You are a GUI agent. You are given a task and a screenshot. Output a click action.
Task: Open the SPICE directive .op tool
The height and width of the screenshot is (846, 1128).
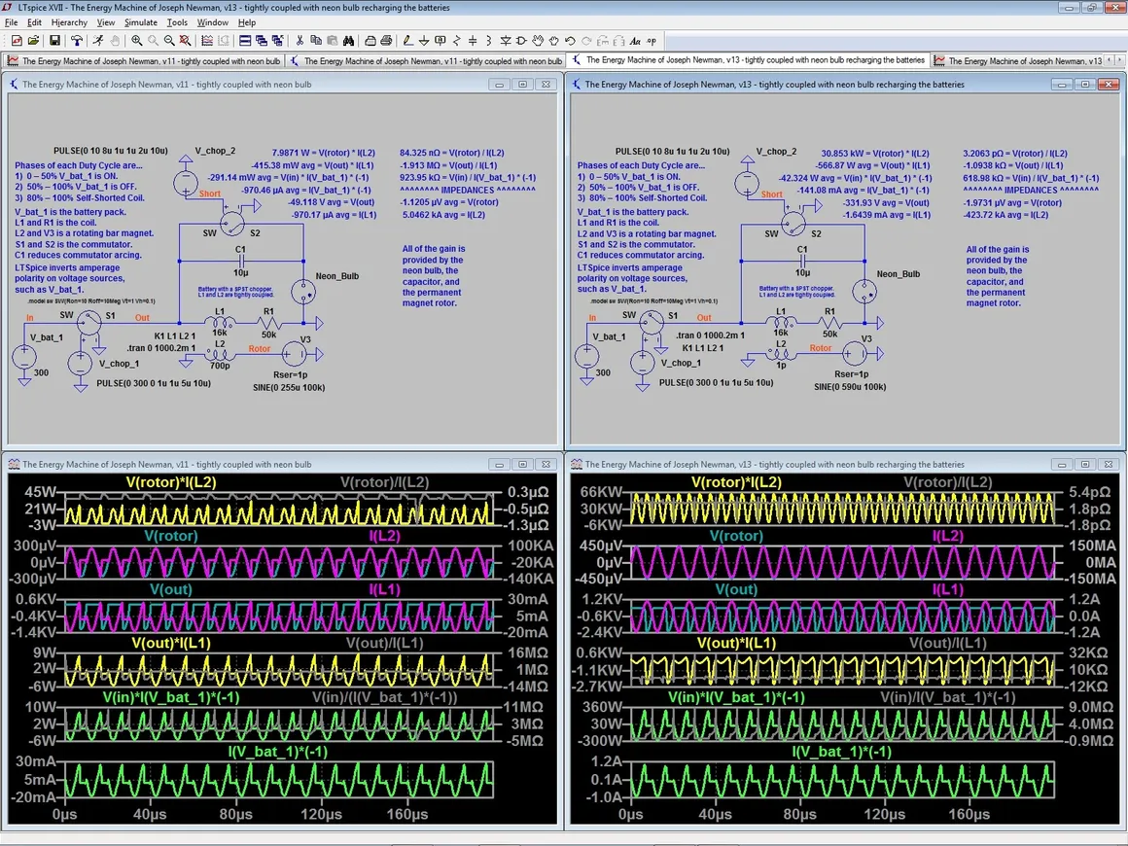[x=652, y=41]
